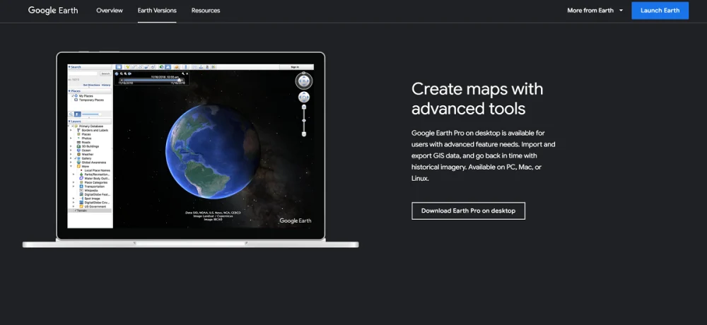
Task: Click the Search button in the laptop's Earth Pro sidebar
Action: (x=105, y=73)
